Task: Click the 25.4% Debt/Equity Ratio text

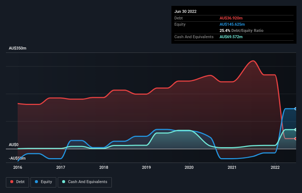Action: 242,30
